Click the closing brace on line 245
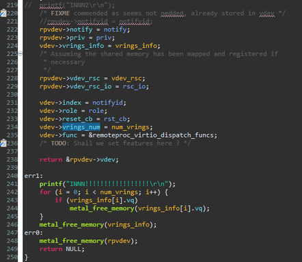The image size is (302, 262). tap(41, 217)
